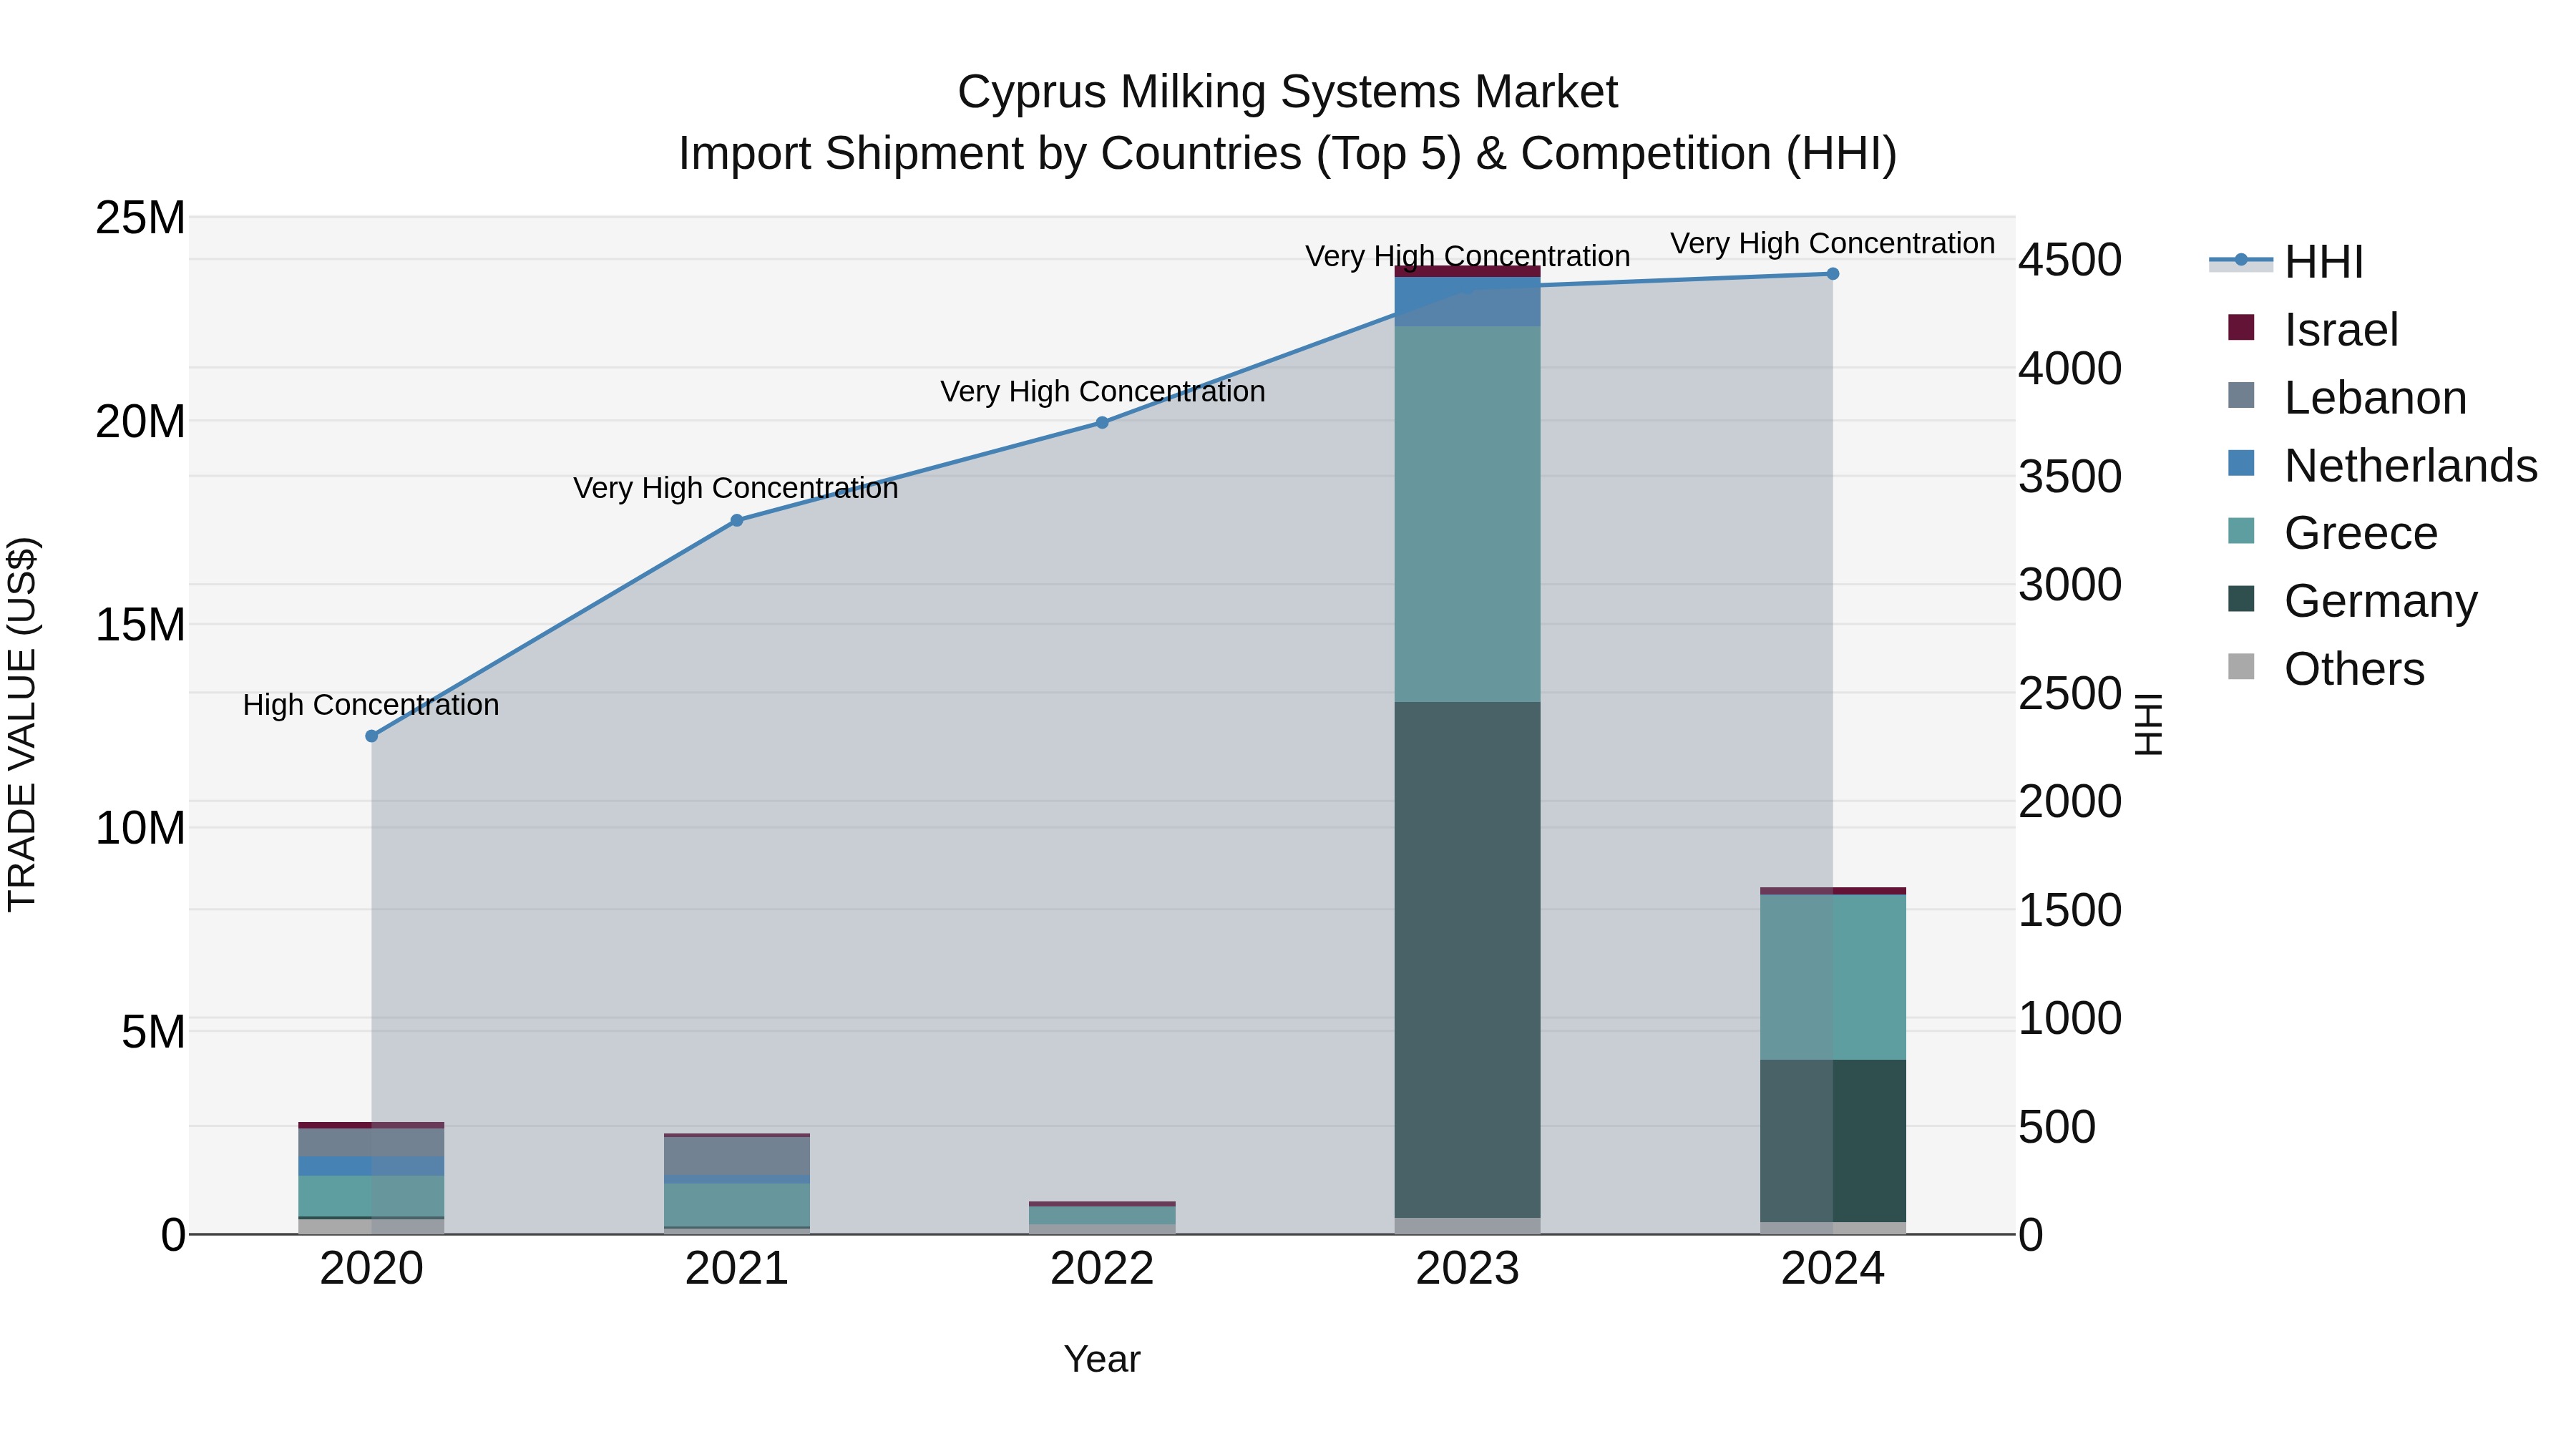Click the 2022 stacked bar

(1102, 1218)
